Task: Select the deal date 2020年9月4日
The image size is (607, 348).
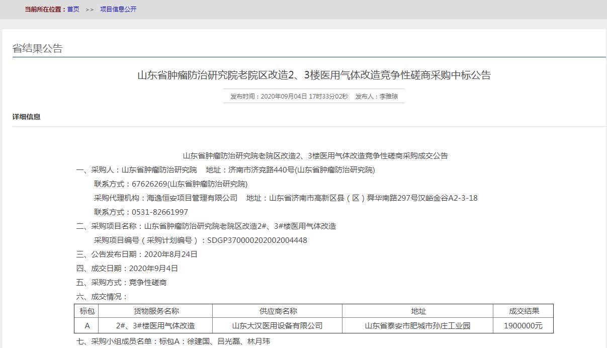Action: point(153,269)
